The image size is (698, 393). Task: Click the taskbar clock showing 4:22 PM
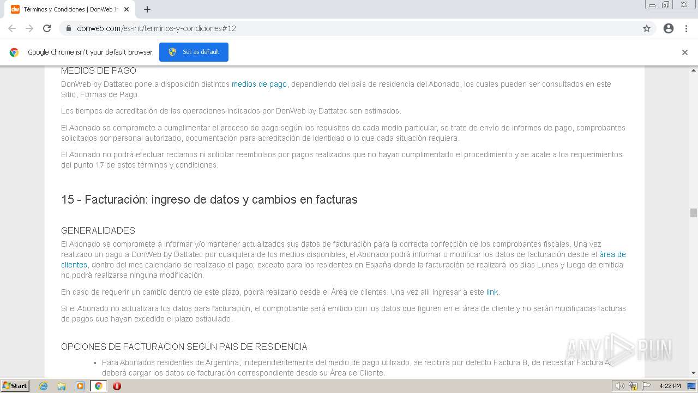click(x=670, y=386)
